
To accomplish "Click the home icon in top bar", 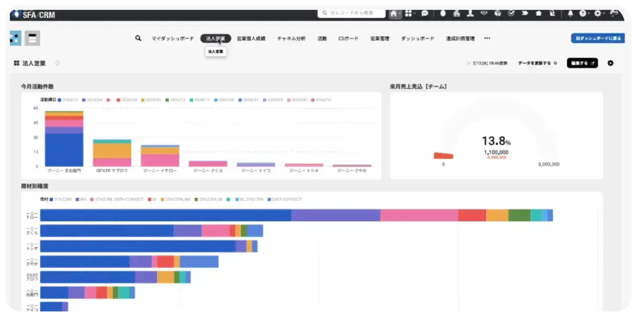I will 393,13.
